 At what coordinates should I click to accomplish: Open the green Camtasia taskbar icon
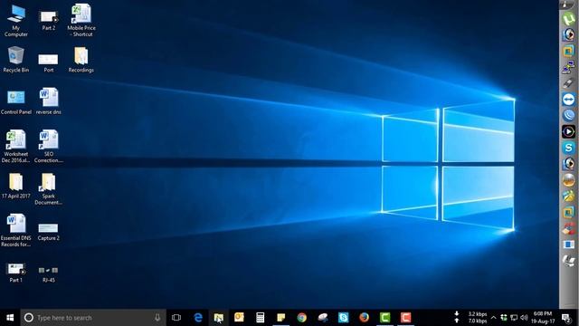tap(384, 318)
